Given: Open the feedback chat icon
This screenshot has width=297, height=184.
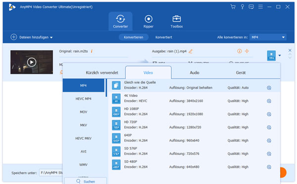Looking at the screenshot, I should (251, 7).
